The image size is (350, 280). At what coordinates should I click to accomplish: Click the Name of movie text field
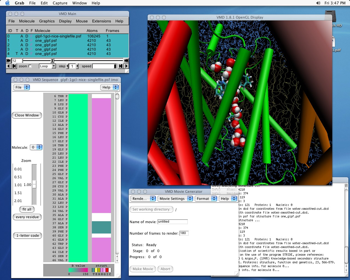tap(173, 222)
